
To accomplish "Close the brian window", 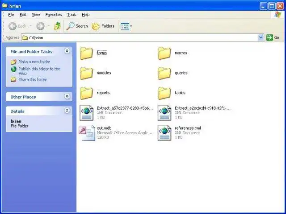I will [280, 6].
